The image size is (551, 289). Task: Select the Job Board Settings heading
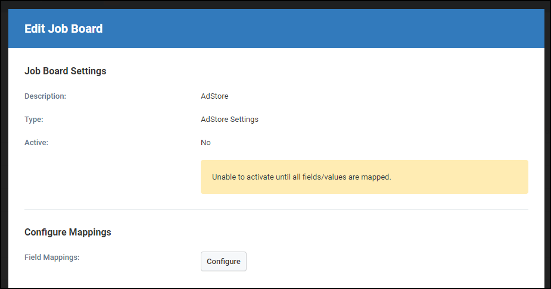coord(66,71)
